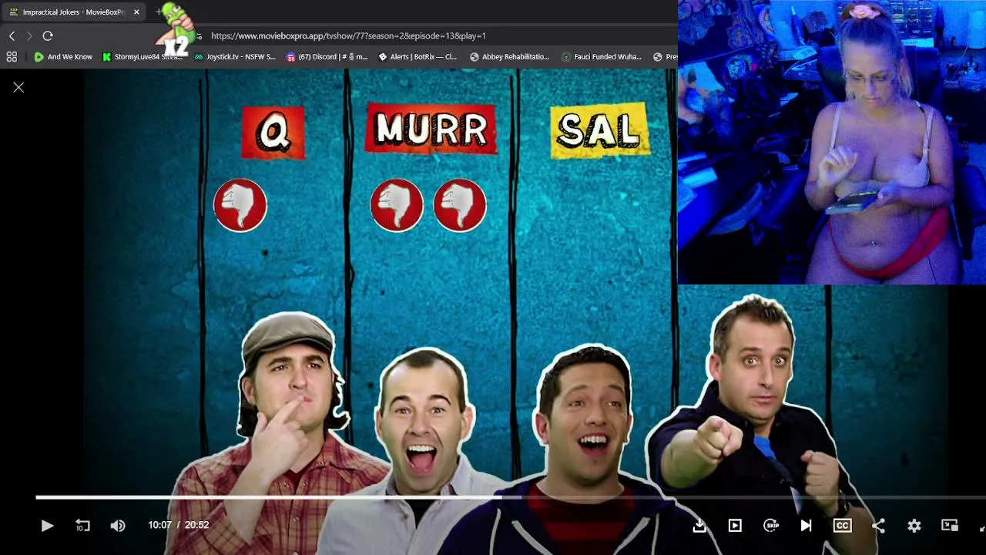
Task: Open the Fauci Funded Wuhan bookmark
Action: (x=602, y=57)
